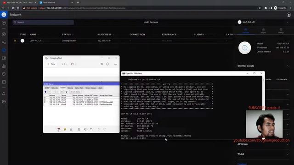Select the eraser in Snipping Tool

pos(71,129)
